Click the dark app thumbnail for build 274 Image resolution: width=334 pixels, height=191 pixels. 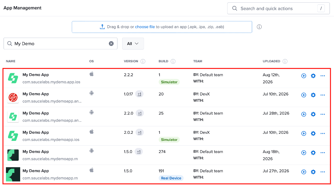point(13,155)
